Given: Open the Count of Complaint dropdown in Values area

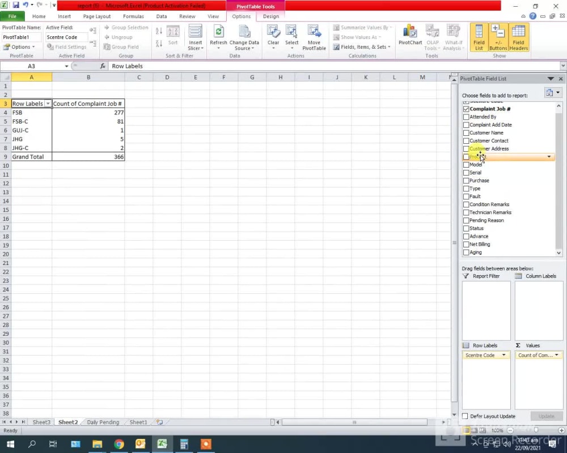Looking at the screenshot, I should pyautogui.click(x=556, y=355).
